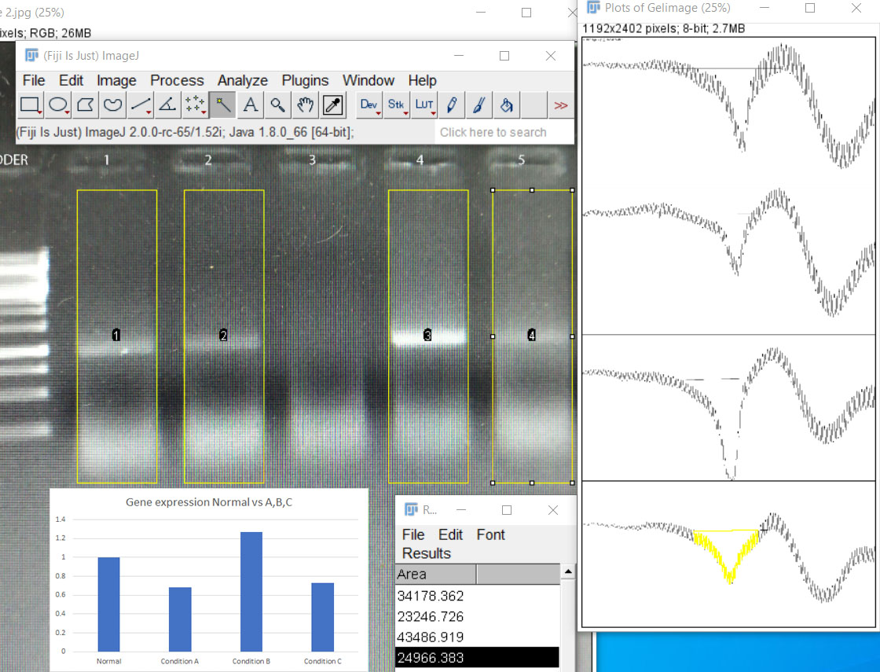The image size is (880, 672).
Task: Open the Results menu in Results window
Action: click(x=427, y=553)
